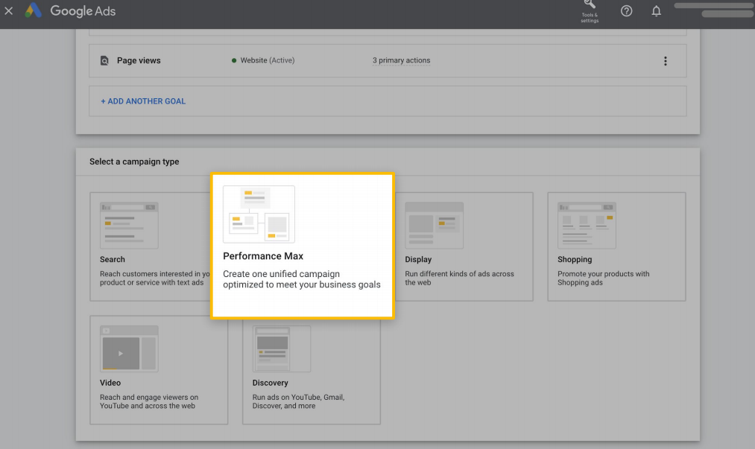Click the Shopping campaign illustration

click(x=587, y=225)
